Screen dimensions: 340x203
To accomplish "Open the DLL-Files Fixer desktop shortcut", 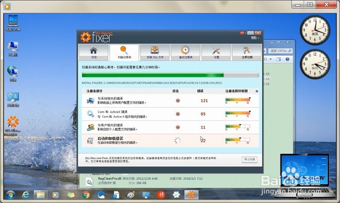I will pyautogui.click(x=12, y=126).
